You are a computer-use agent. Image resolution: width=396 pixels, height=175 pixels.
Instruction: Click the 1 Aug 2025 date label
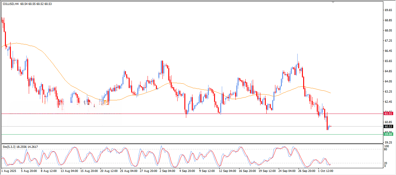[8, 170]
